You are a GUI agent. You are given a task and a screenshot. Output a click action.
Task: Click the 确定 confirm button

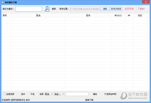(95, 94)
